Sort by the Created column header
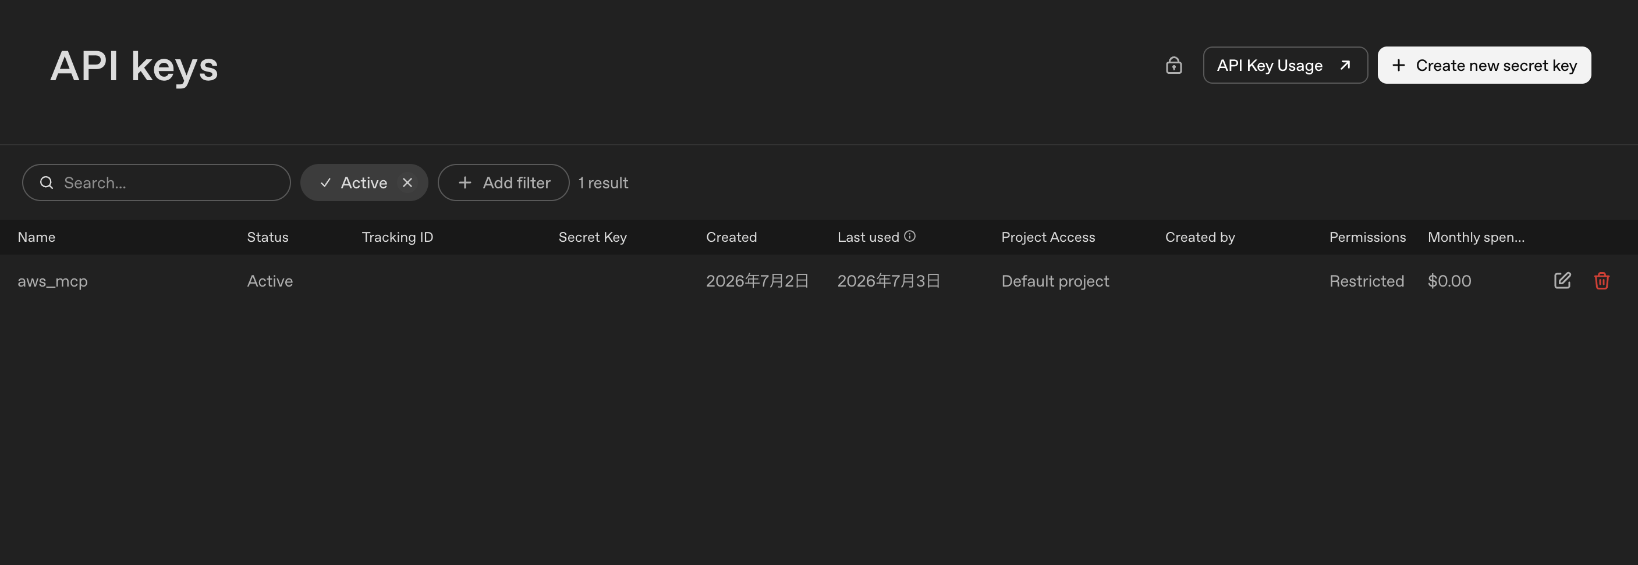This screenshot has width=1638, height=565. [x=731, y=237]
